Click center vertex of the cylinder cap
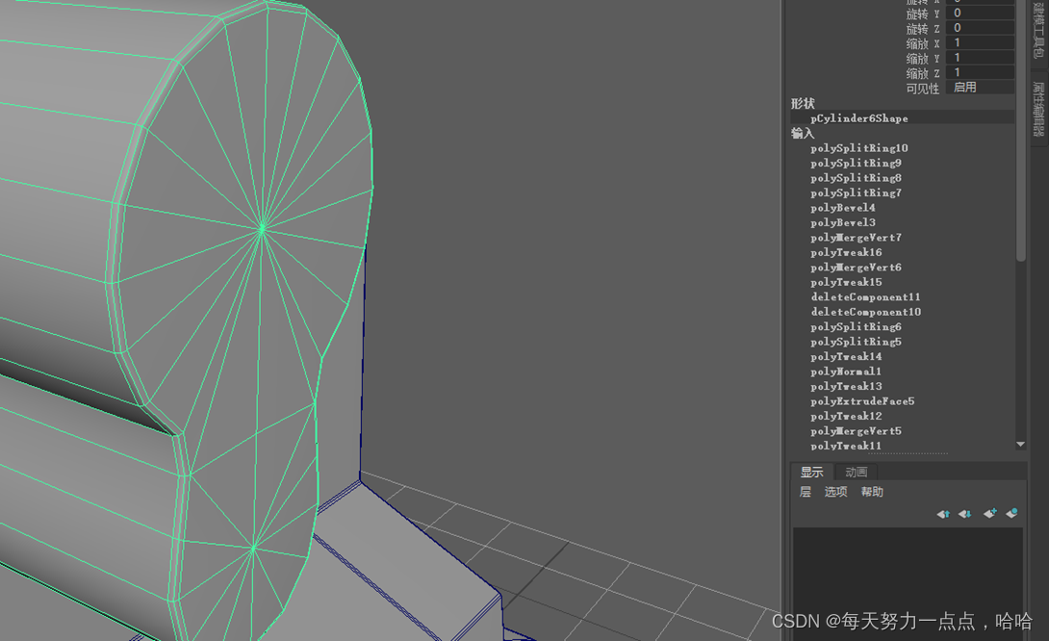The height and width of the screenshot is (641, 1049). point(262,229)
